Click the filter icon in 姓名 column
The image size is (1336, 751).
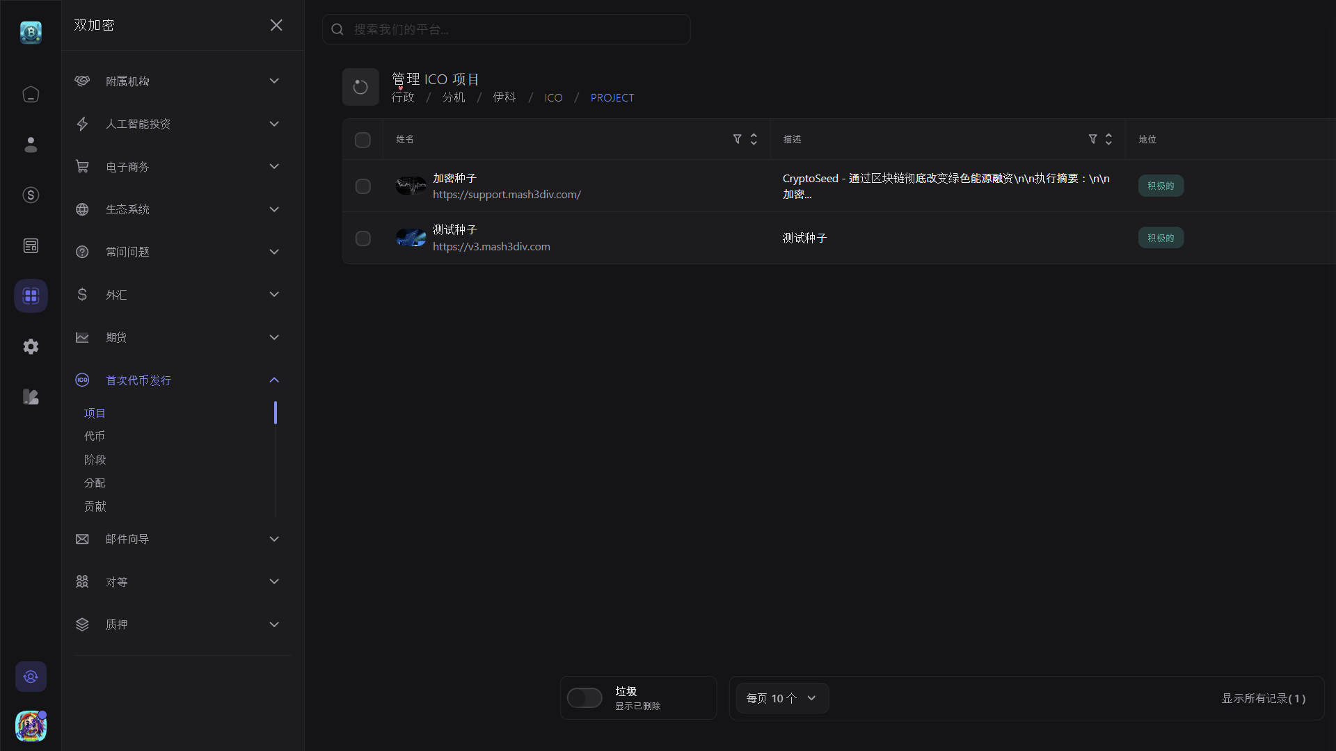tap(737, 139)
